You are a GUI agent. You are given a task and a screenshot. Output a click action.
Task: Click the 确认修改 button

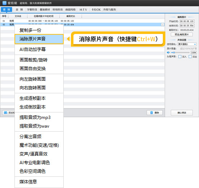click(x=182, y=113)
